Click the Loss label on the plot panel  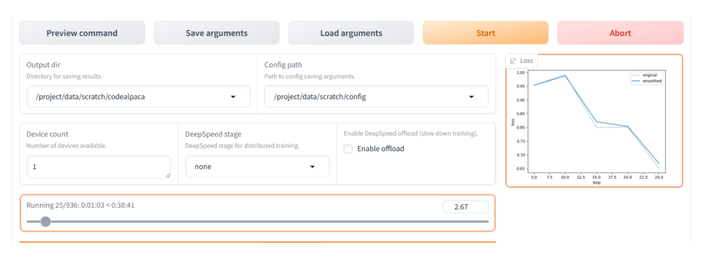point(527,61)
